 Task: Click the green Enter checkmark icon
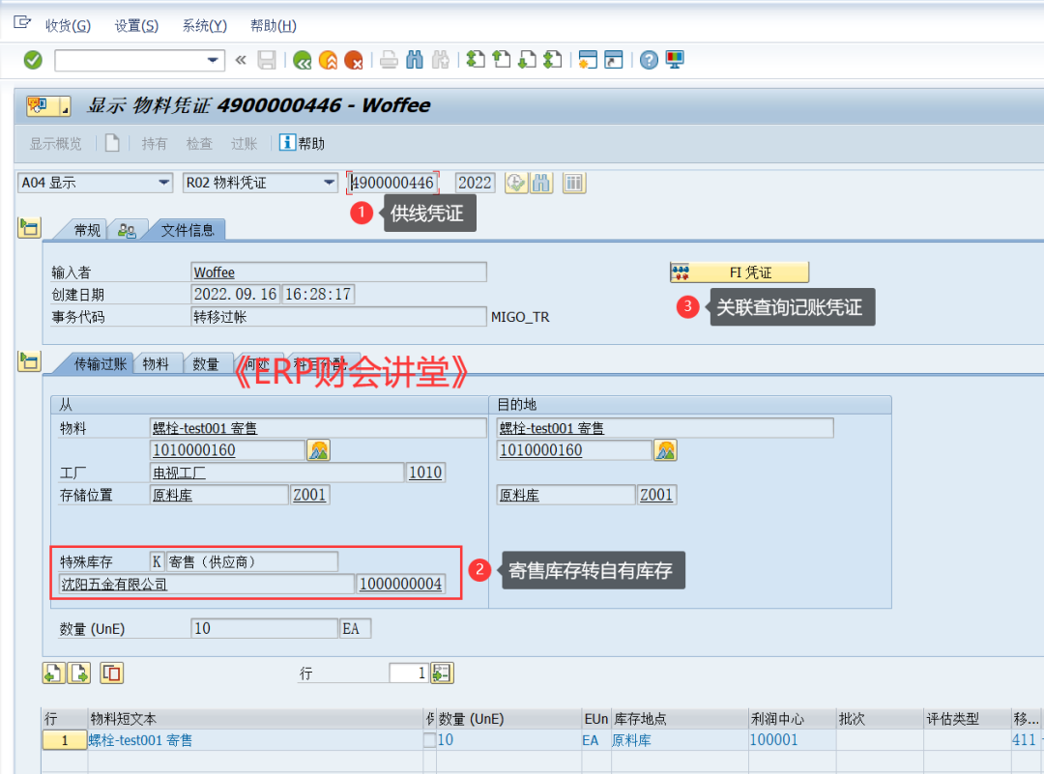click(33, 60)
